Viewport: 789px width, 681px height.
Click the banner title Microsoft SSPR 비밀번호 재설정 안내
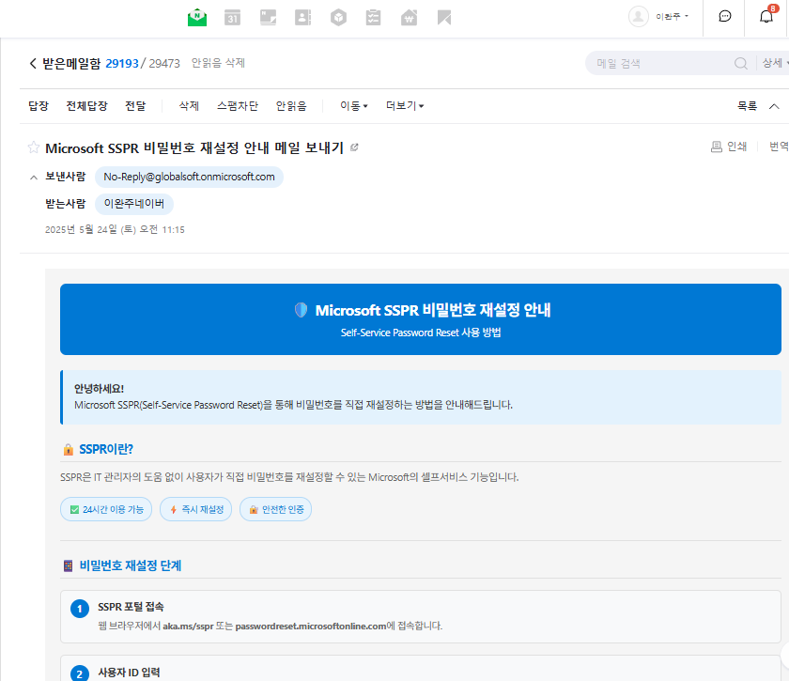click(x=433, y=310)
